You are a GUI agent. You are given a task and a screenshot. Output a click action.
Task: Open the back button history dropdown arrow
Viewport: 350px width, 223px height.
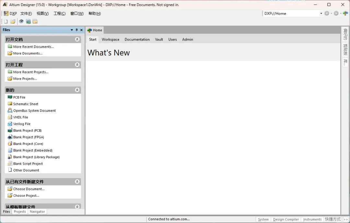click(332, 13)
